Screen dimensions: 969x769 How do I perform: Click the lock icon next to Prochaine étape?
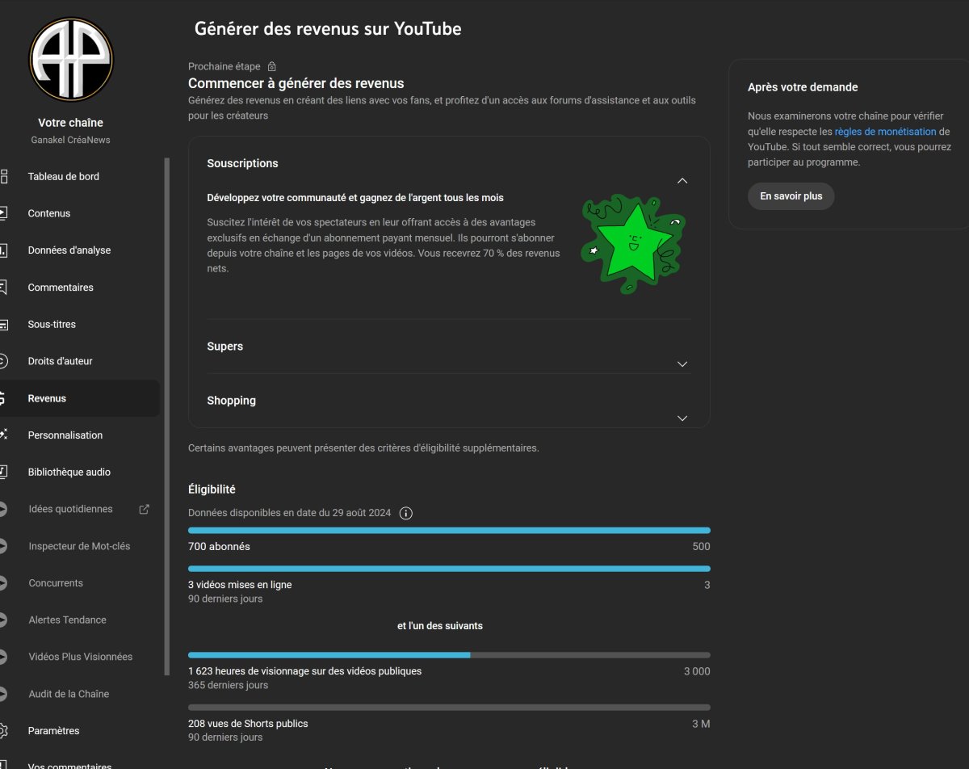pyautogui.click(x=272, y=66)
